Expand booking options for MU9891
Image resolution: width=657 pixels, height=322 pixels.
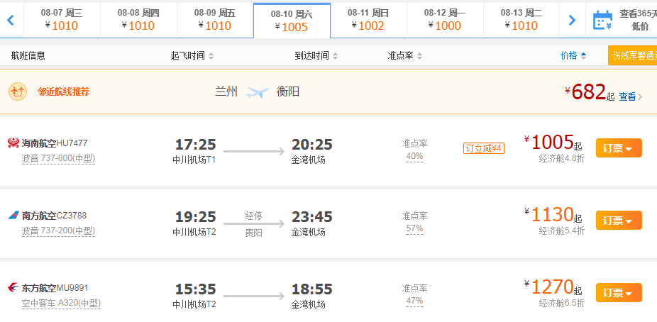click(x=619, y=293)
